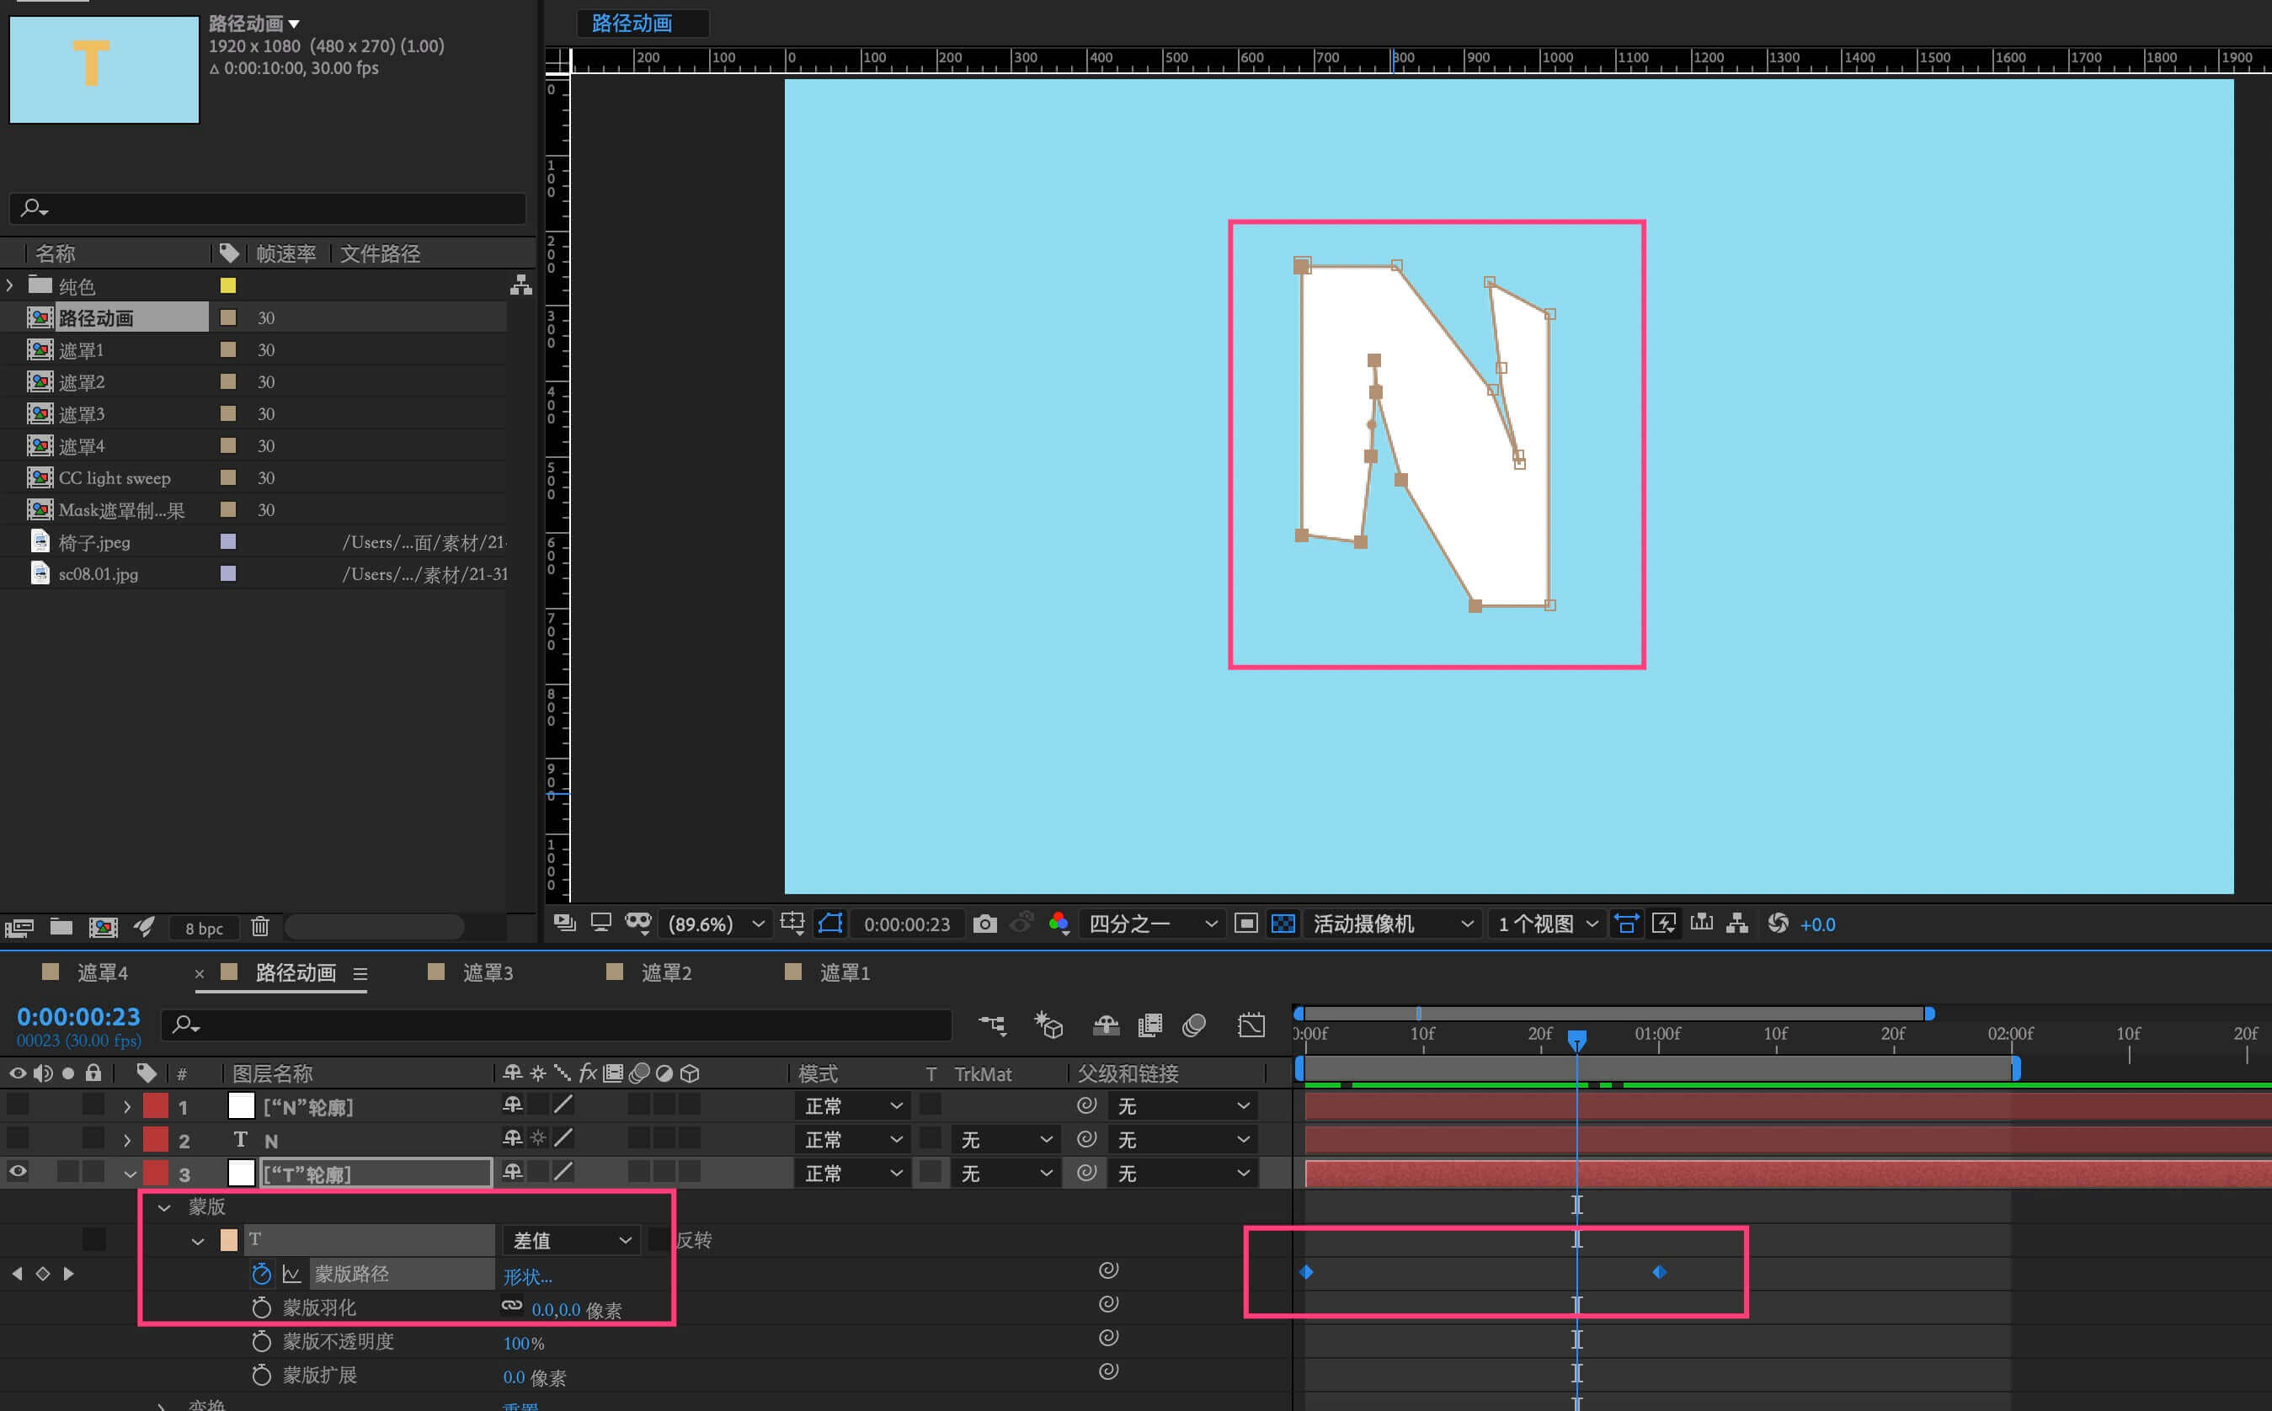Viewport: 2272px width, 1411px height.
Task: Open the 差值 mask mode dropdown
Action: 571,1240
